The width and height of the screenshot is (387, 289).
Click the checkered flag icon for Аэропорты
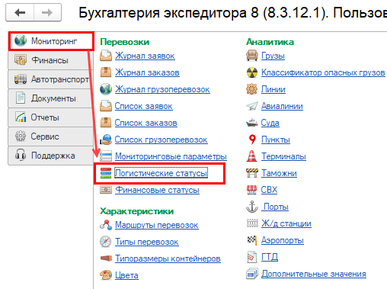click(251, 239)
